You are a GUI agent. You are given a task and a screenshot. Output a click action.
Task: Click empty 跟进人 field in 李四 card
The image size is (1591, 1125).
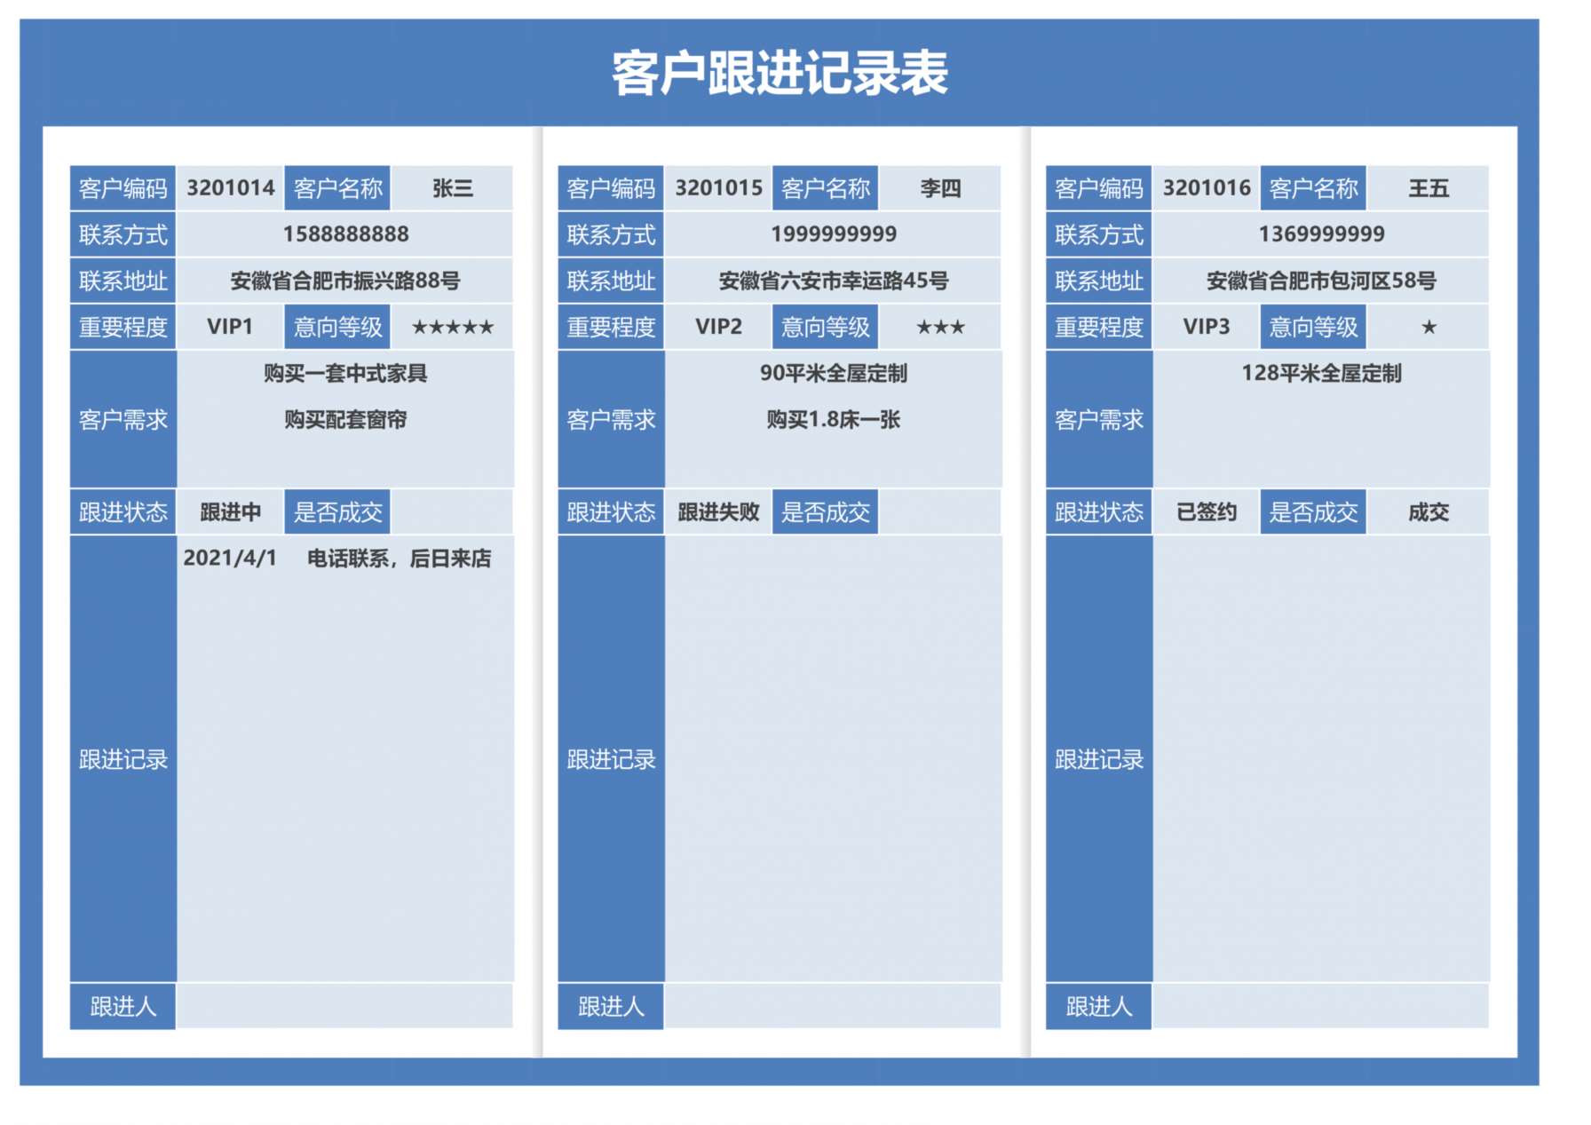coord(834,1006)
